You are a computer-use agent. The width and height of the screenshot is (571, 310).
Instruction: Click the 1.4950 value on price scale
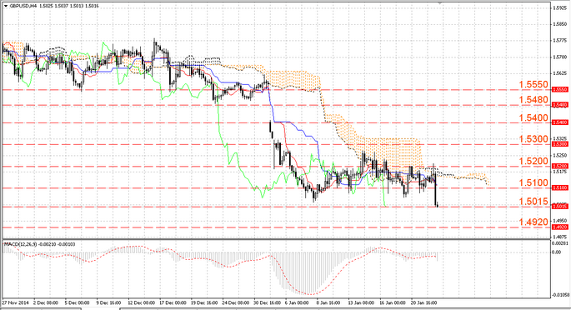559,221
